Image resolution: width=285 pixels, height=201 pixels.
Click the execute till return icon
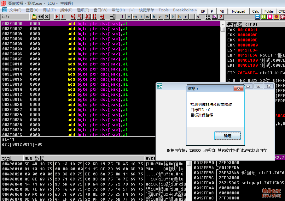(x=102, y=17)
